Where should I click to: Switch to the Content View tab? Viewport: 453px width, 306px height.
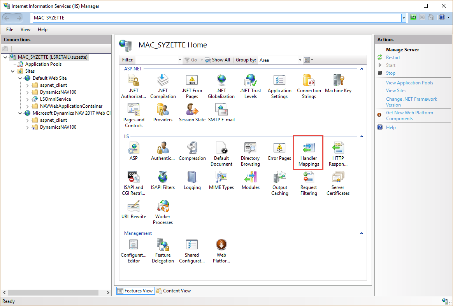pyautogui.click(x=173, y=291)
